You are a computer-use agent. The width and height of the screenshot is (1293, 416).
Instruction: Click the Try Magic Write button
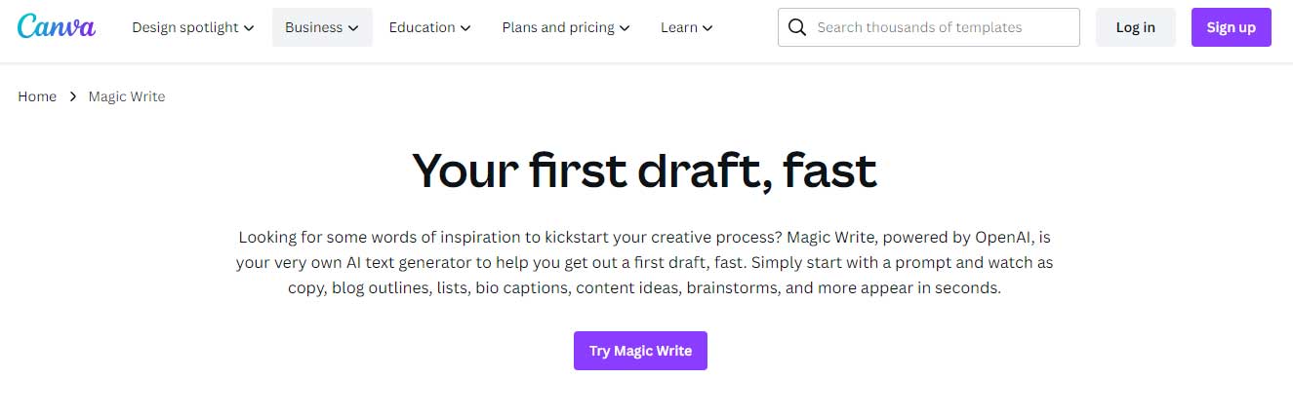640,351
